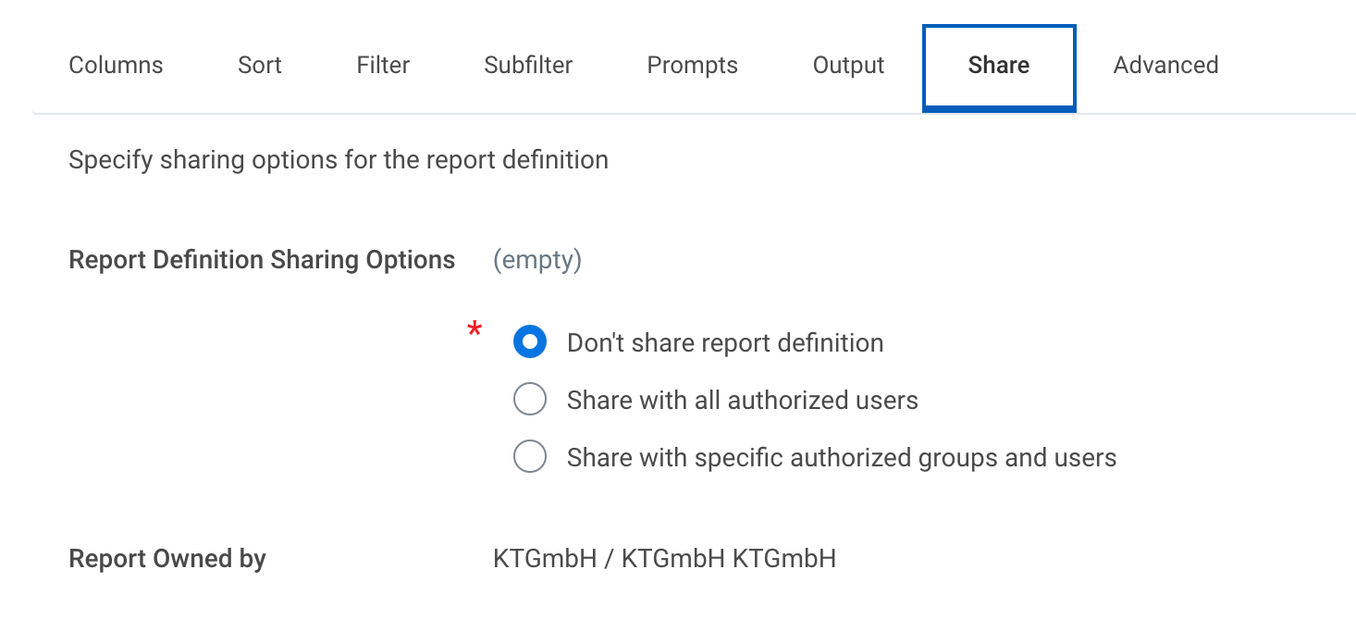Switch to the Sort tab
The image size is (1356, 644).
click(260, 65)
